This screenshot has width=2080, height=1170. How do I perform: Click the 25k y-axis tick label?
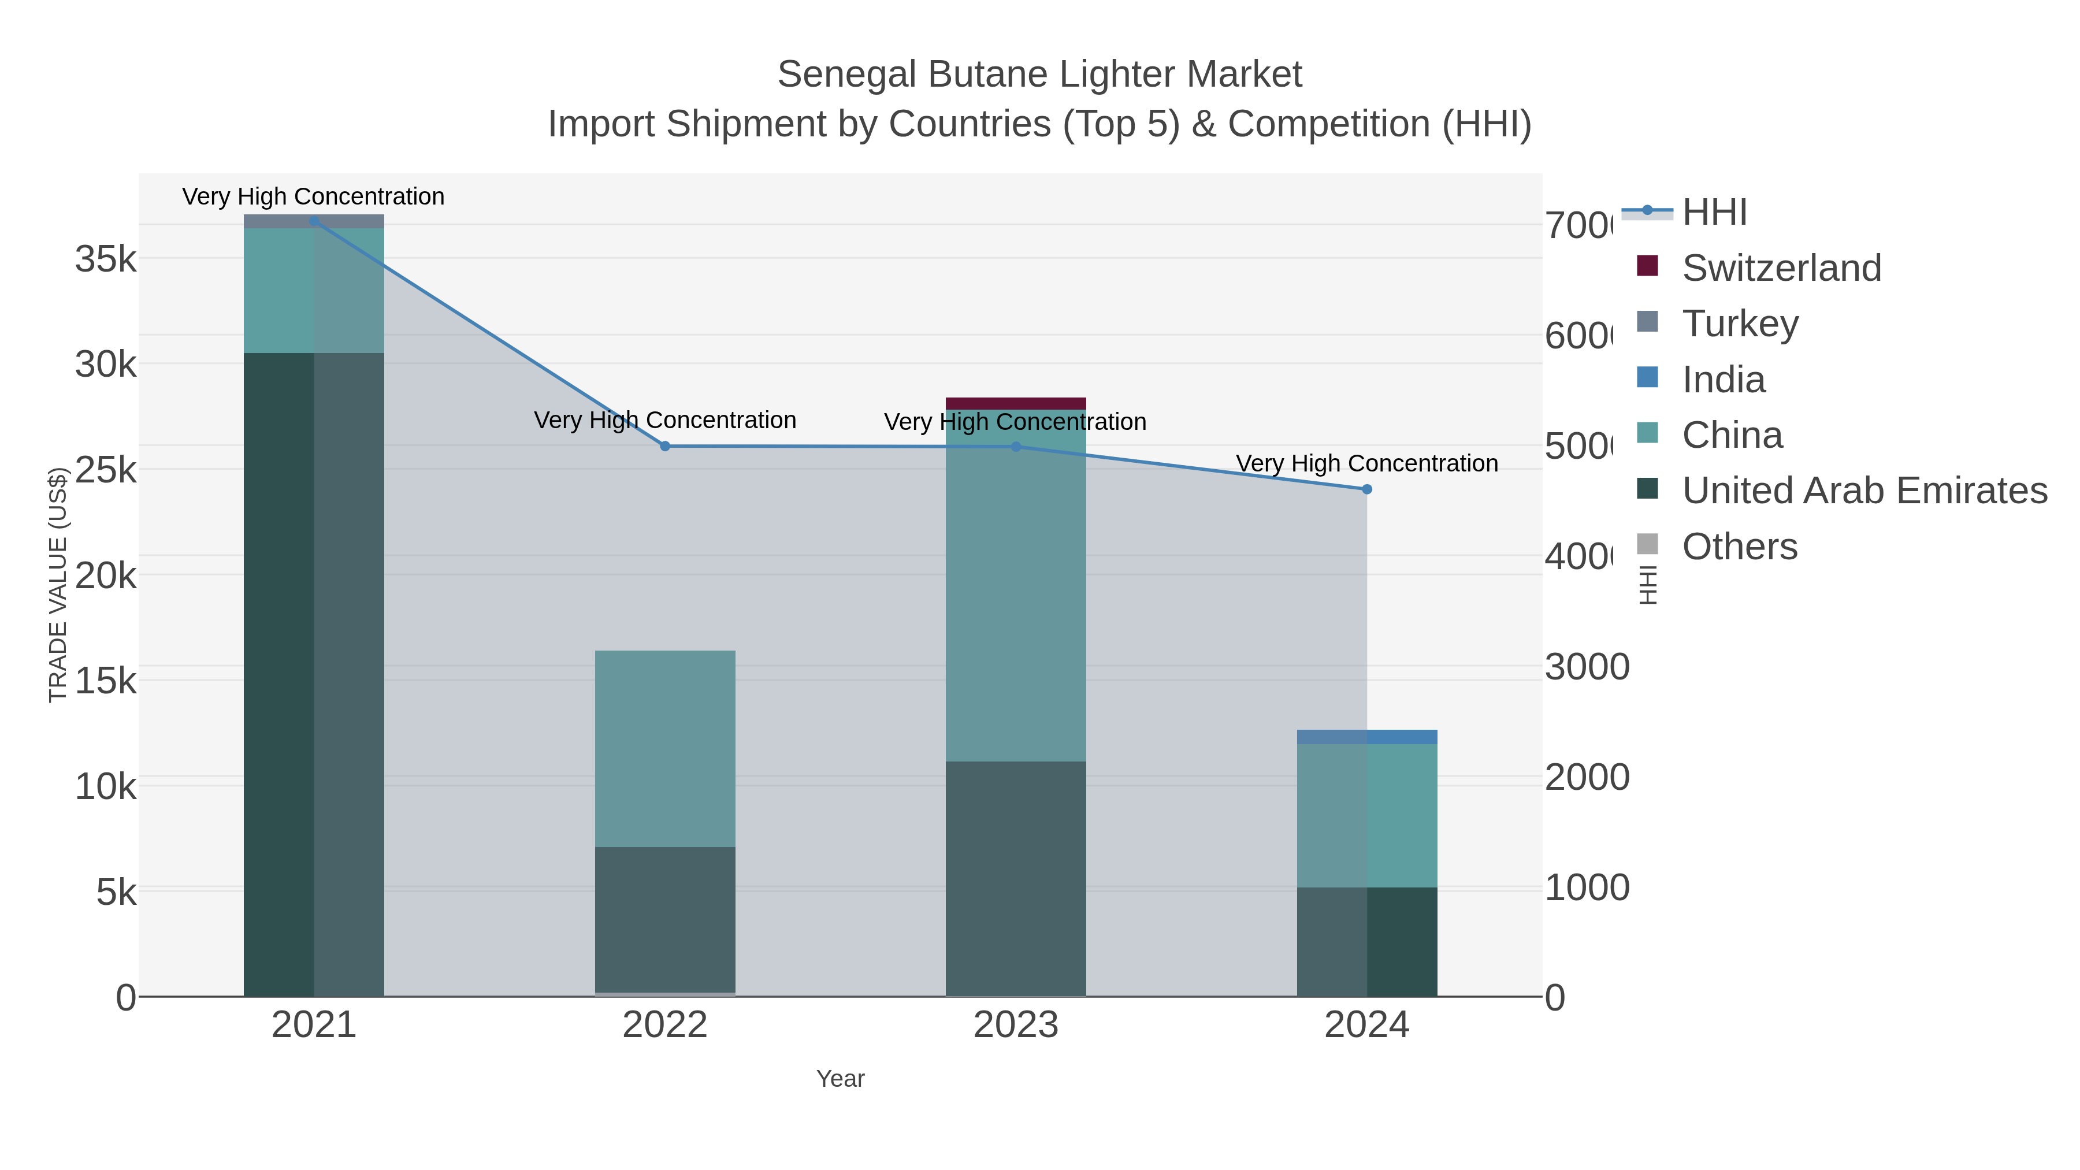[x=106, y=470]
